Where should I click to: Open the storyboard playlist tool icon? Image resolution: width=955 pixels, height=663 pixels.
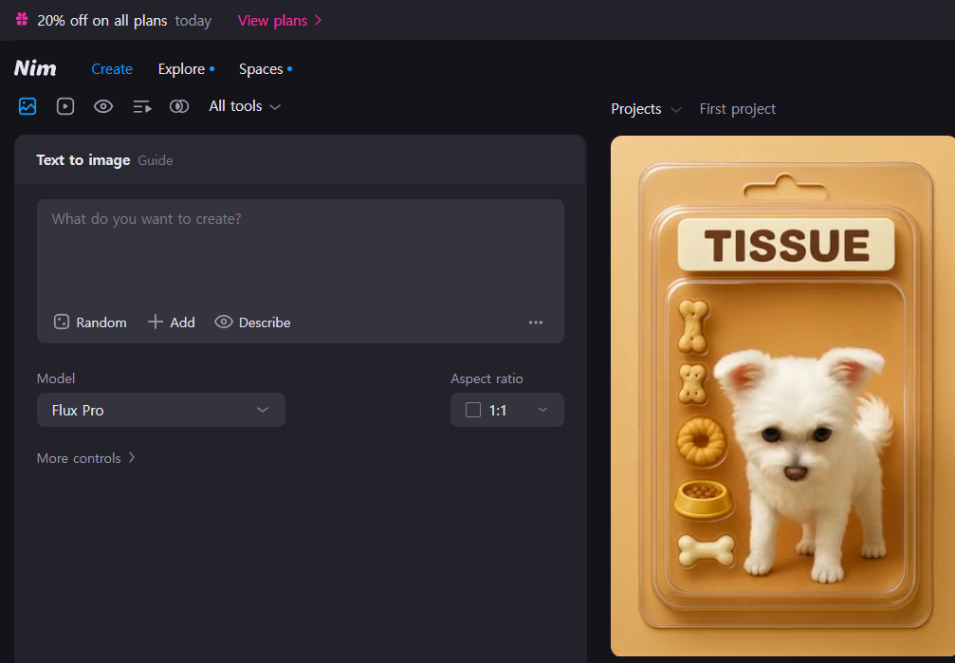(142, 106)
